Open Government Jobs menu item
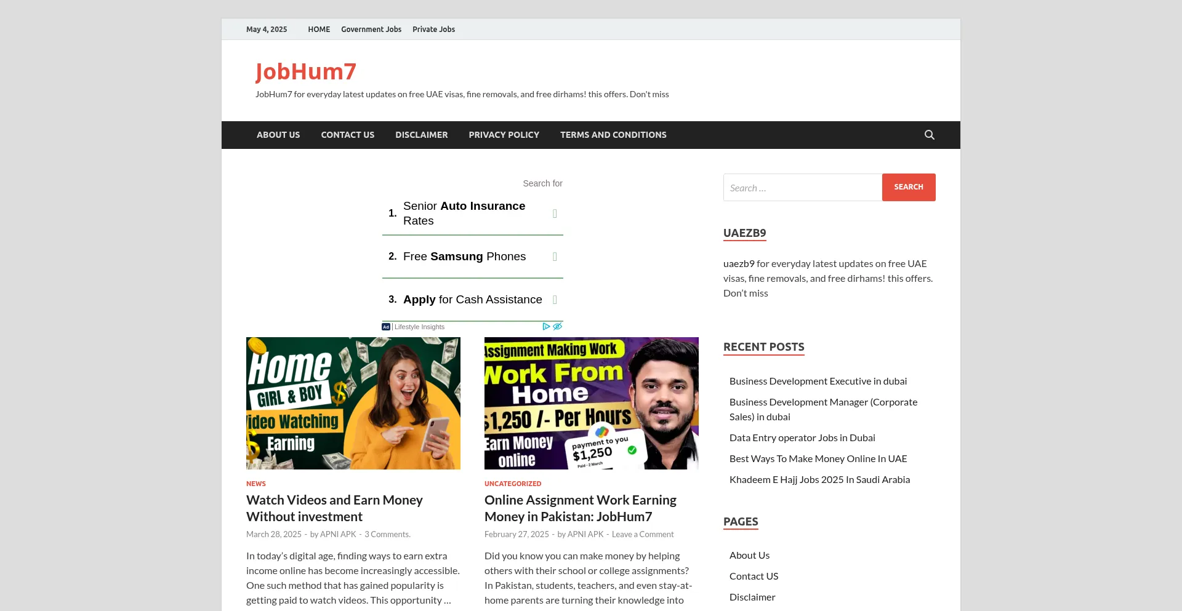This screenshot has height=611, width=1182. (371, 30)
